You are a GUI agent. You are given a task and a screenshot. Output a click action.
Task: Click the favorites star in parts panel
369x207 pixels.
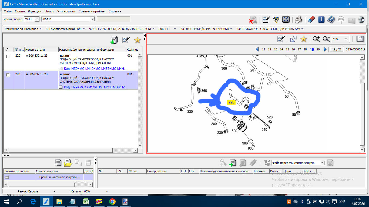(137, 40)
